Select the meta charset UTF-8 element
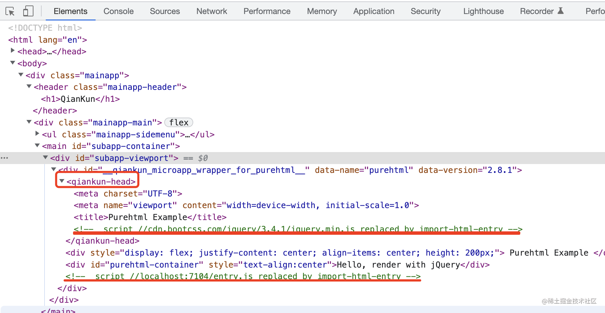The width and height of the screenshot is (605, 313). click(x=128, y=193)
